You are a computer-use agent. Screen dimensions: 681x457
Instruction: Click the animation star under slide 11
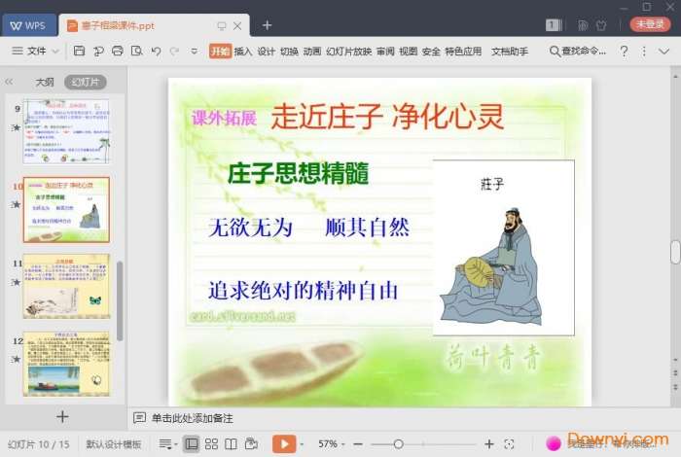[17, 282]
